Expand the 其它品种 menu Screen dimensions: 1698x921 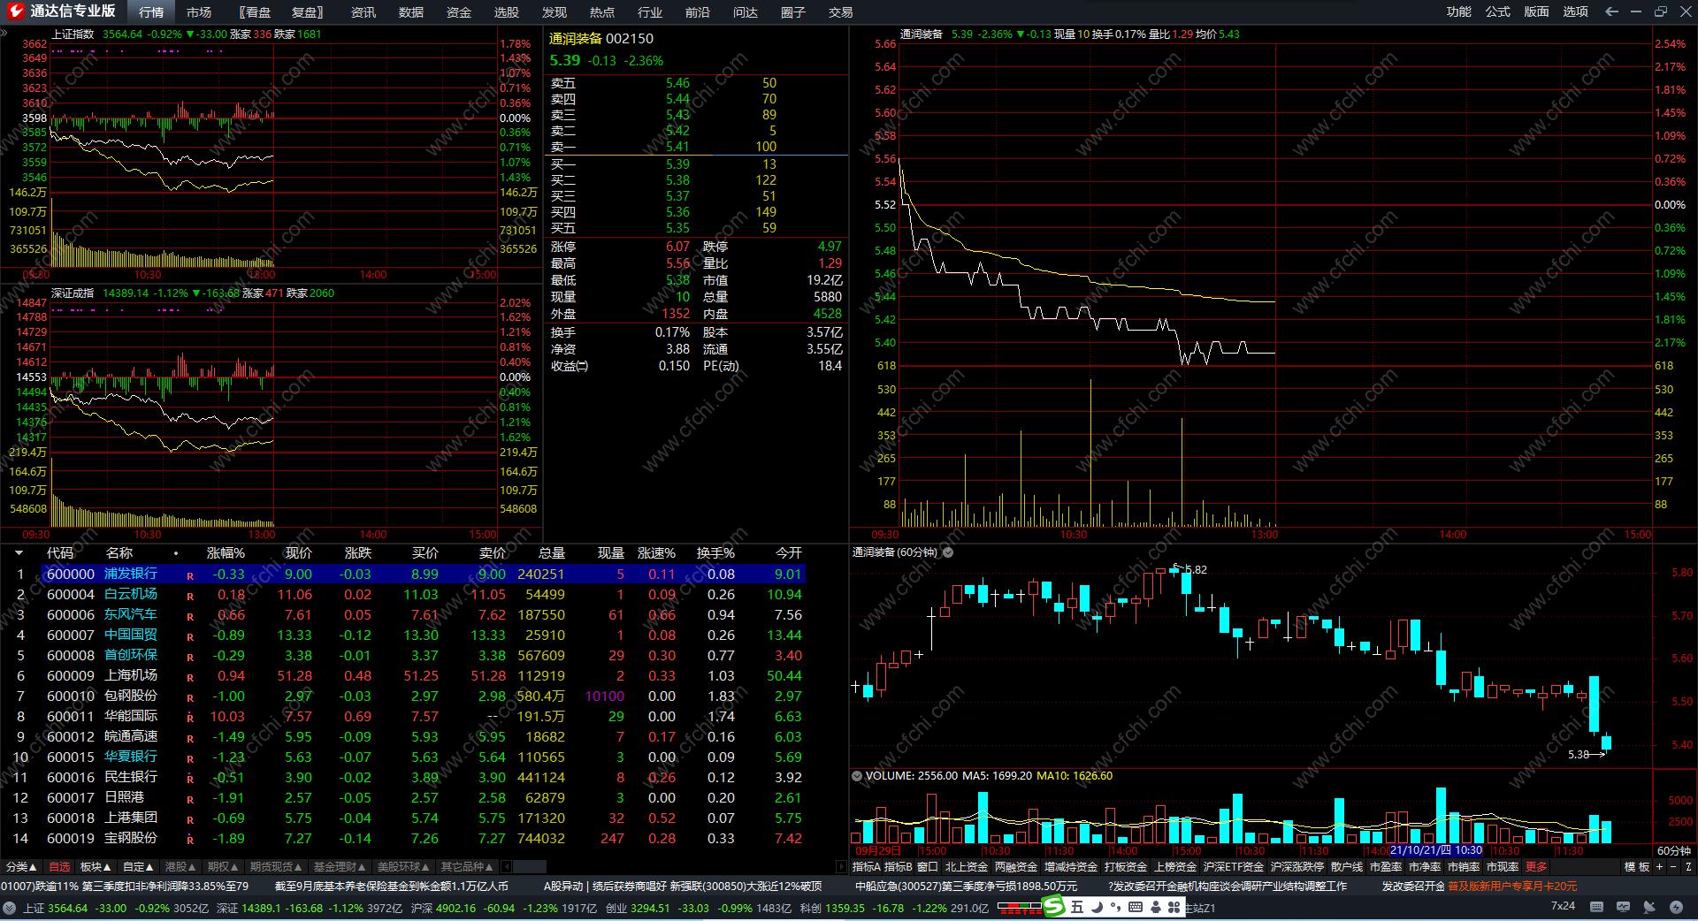coord(467,867)
